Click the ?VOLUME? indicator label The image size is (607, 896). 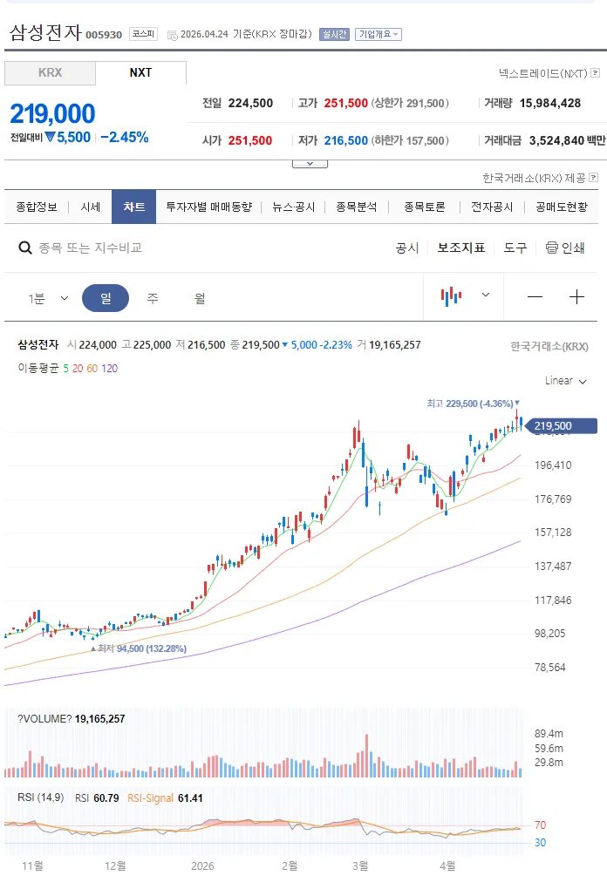pos(44,719)
